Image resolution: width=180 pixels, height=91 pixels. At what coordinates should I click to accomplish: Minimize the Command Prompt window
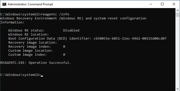(x=151, y=4)
